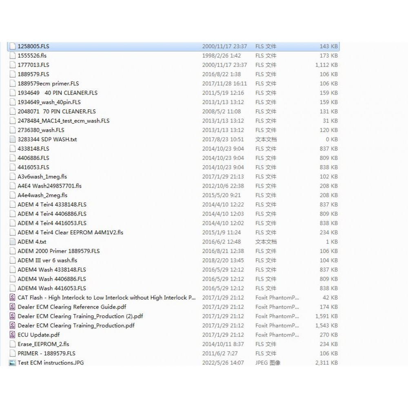
Task: Click the PDF icon for Dealer ECM Clearing Reference Guide
Action: 12,307
